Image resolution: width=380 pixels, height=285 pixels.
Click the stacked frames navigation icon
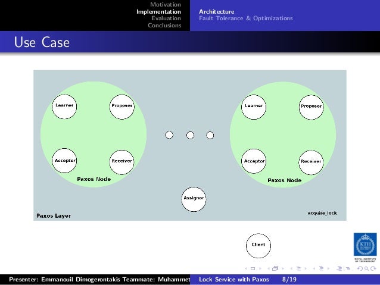pos(275,268)
